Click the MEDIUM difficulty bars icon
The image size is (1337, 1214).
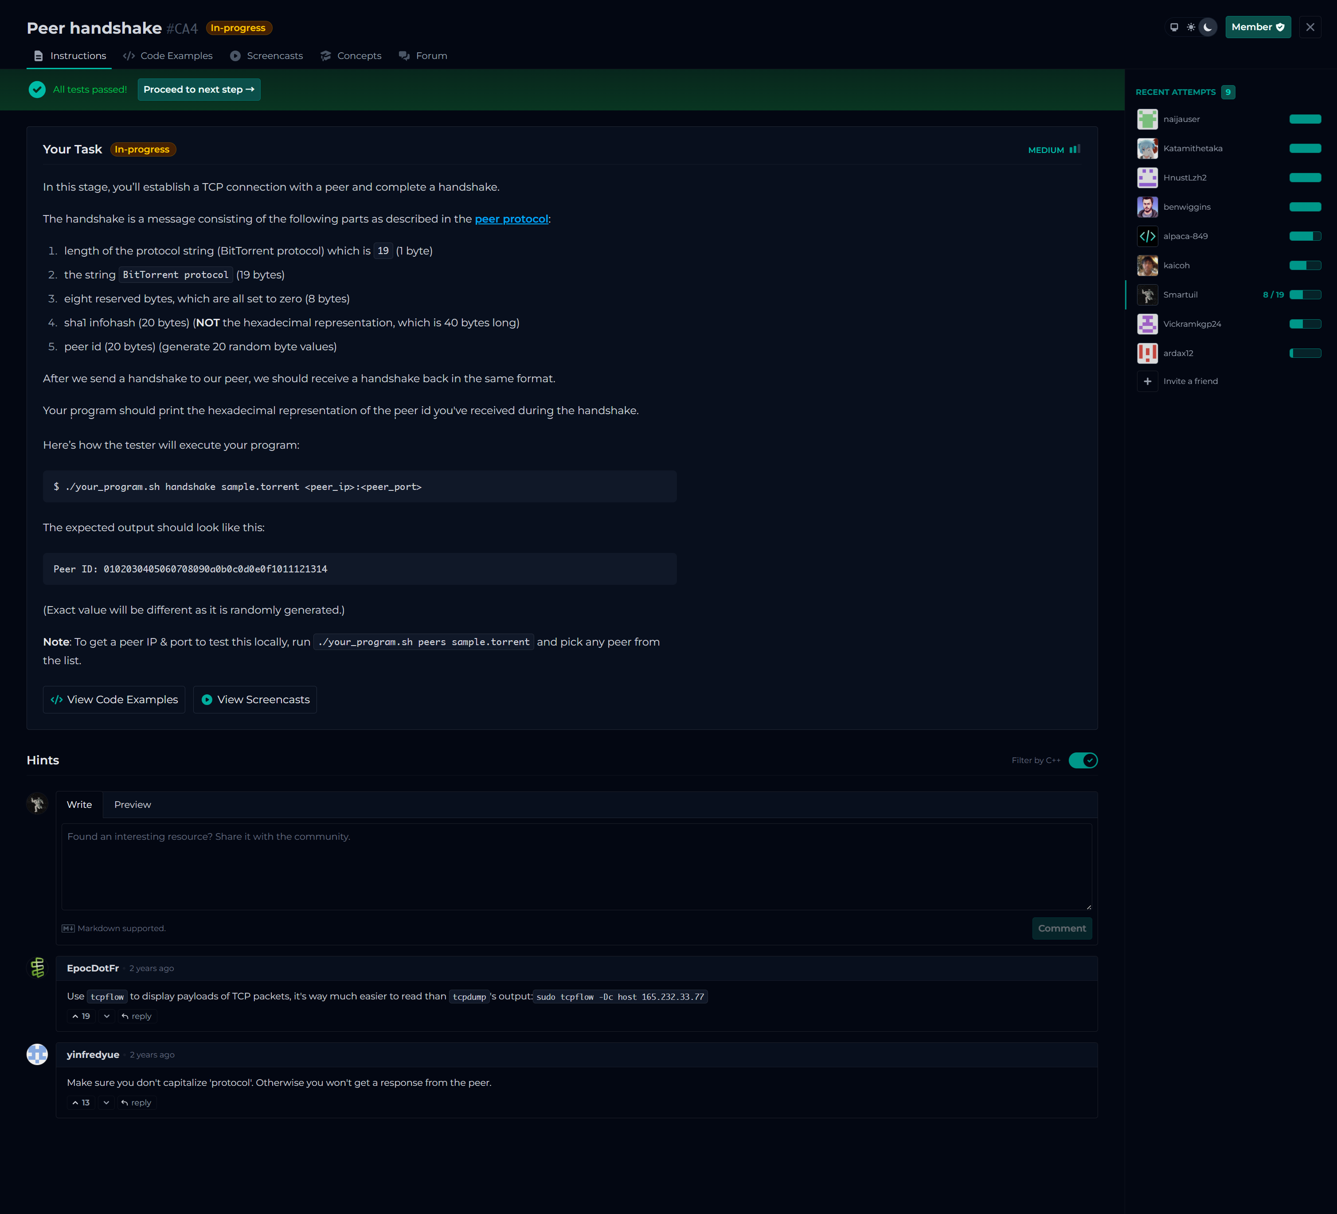pyautogui.click(x=1075, y=149)
